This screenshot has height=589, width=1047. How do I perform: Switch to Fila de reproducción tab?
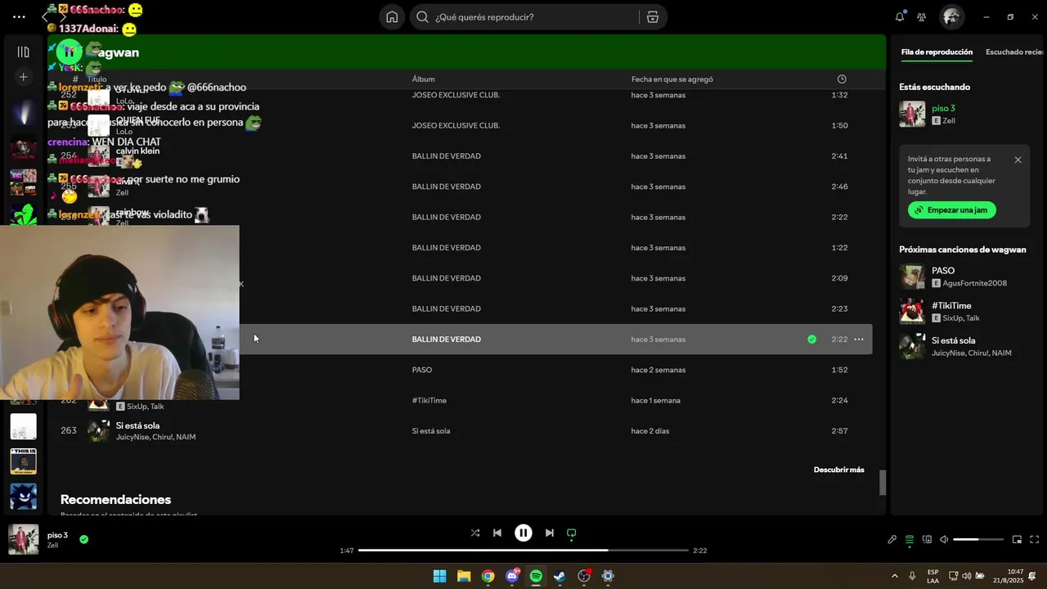click(x=937, y=52)
